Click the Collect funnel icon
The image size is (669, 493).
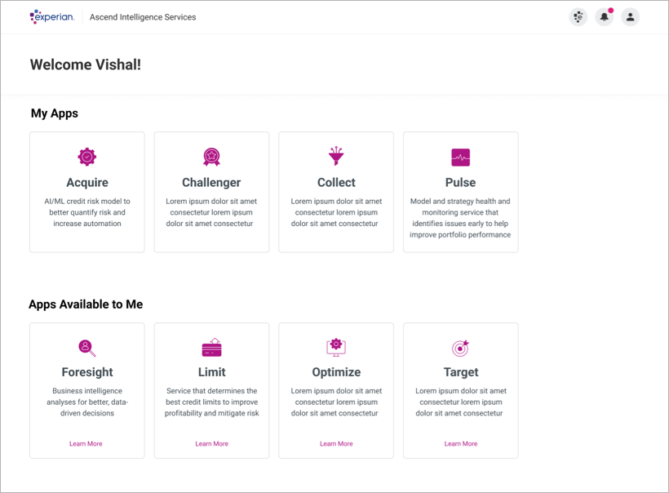(336, 156)
